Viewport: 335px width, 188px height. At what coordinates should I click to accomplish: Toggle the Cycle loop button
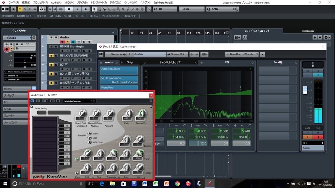(x=61, y=9)
